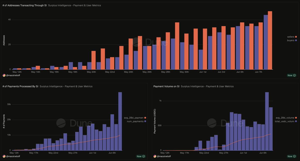
Task: Click the tallest bar in the Payment Volume chart
Action: click(x=267, y=121)
